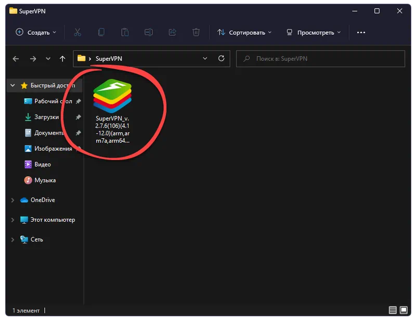This screenshot has width=416, height=320.
Task: Open the Создать dropdown menu
Action: [x=36, y=32]
